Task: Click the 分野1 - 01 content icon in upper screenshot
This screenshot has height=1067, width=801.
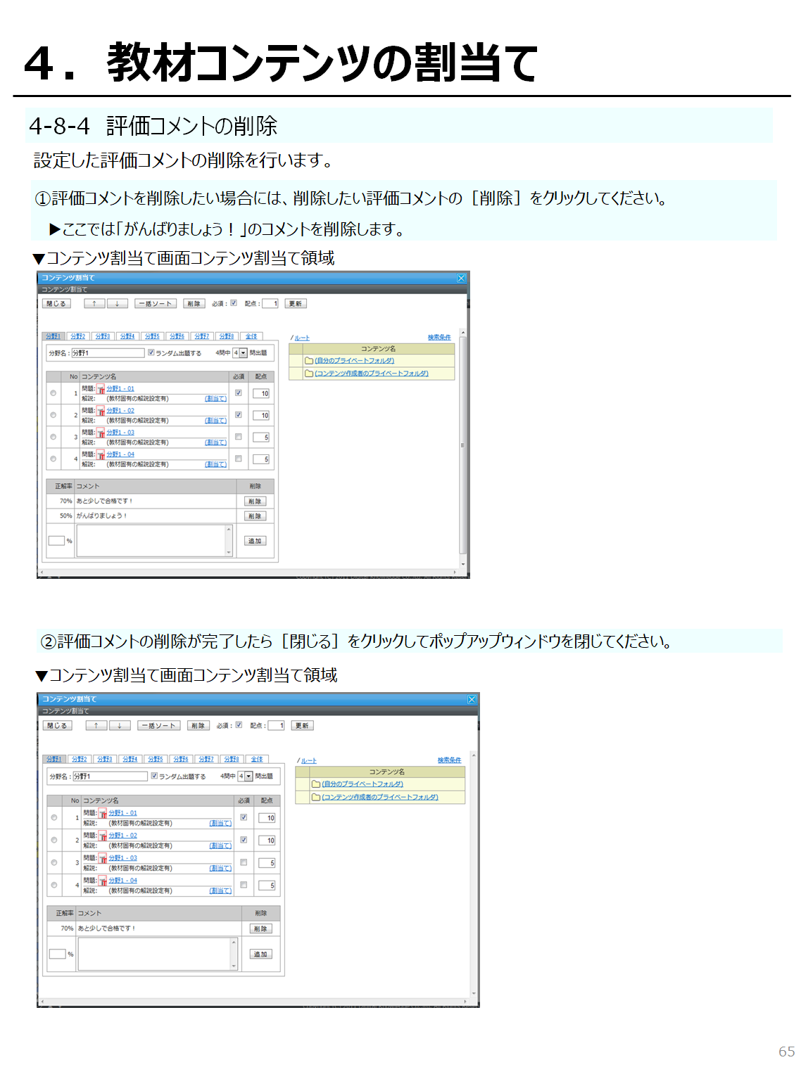Action: point(101,390)
